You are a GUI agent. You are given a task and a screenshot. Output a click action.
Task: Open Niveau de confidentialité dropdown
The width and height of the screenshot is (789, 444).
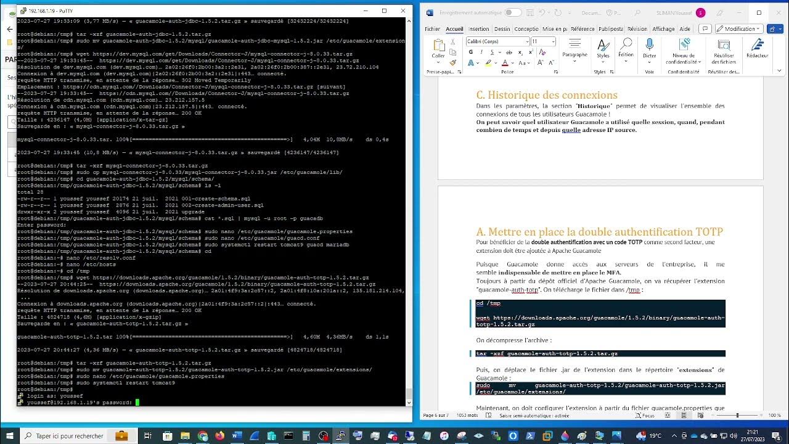(684, 51)
